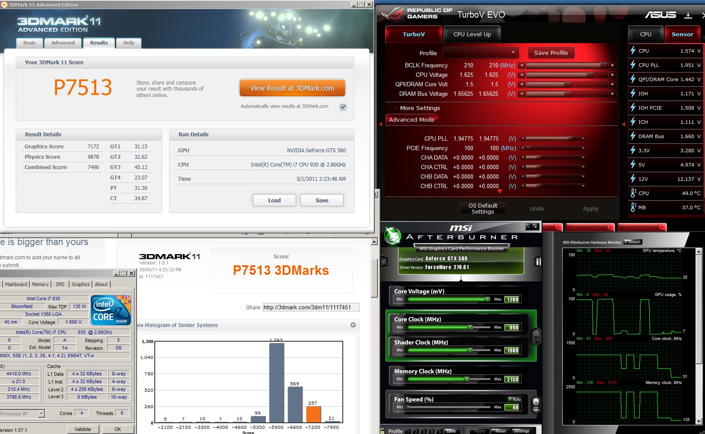This screenshot has height=434, width=705.
Task: Open Afterburner information panel (i icon)
Action: coord(538,261)
